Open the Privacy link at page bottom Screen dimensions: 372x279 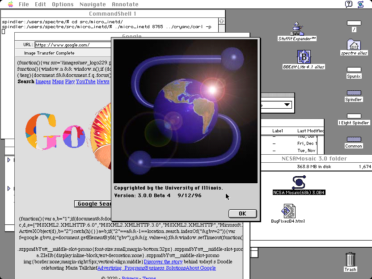coord(130,277)
